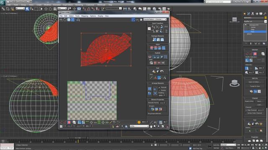Click Break icon in Explode panel
268x150 pixels.
click(x=150, y=57)
